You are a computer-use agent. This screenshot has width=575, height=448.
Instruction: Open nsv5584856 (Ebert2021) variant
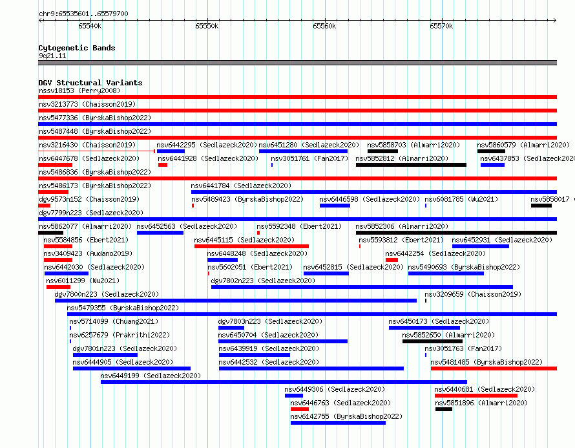pos(86,240)
